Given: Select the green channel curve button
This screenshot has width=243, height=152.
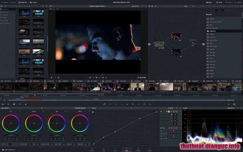Looking at the screenshot, I should [x=174, y=112].
